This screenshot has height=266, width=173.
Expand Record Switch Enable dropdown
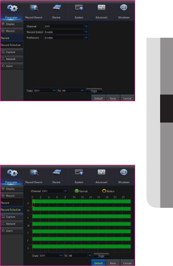(x=66, y=32)
